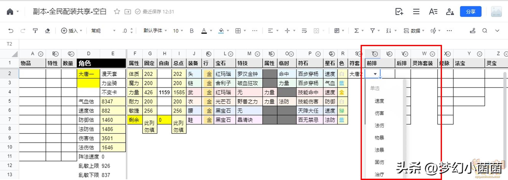Select the 天降大任 cell

click(x=310, y=111)
